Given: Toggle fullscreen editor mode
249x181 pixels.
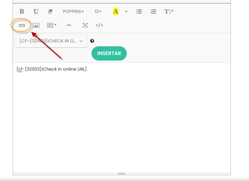Looking at the screenshot, I should point(85,25).
